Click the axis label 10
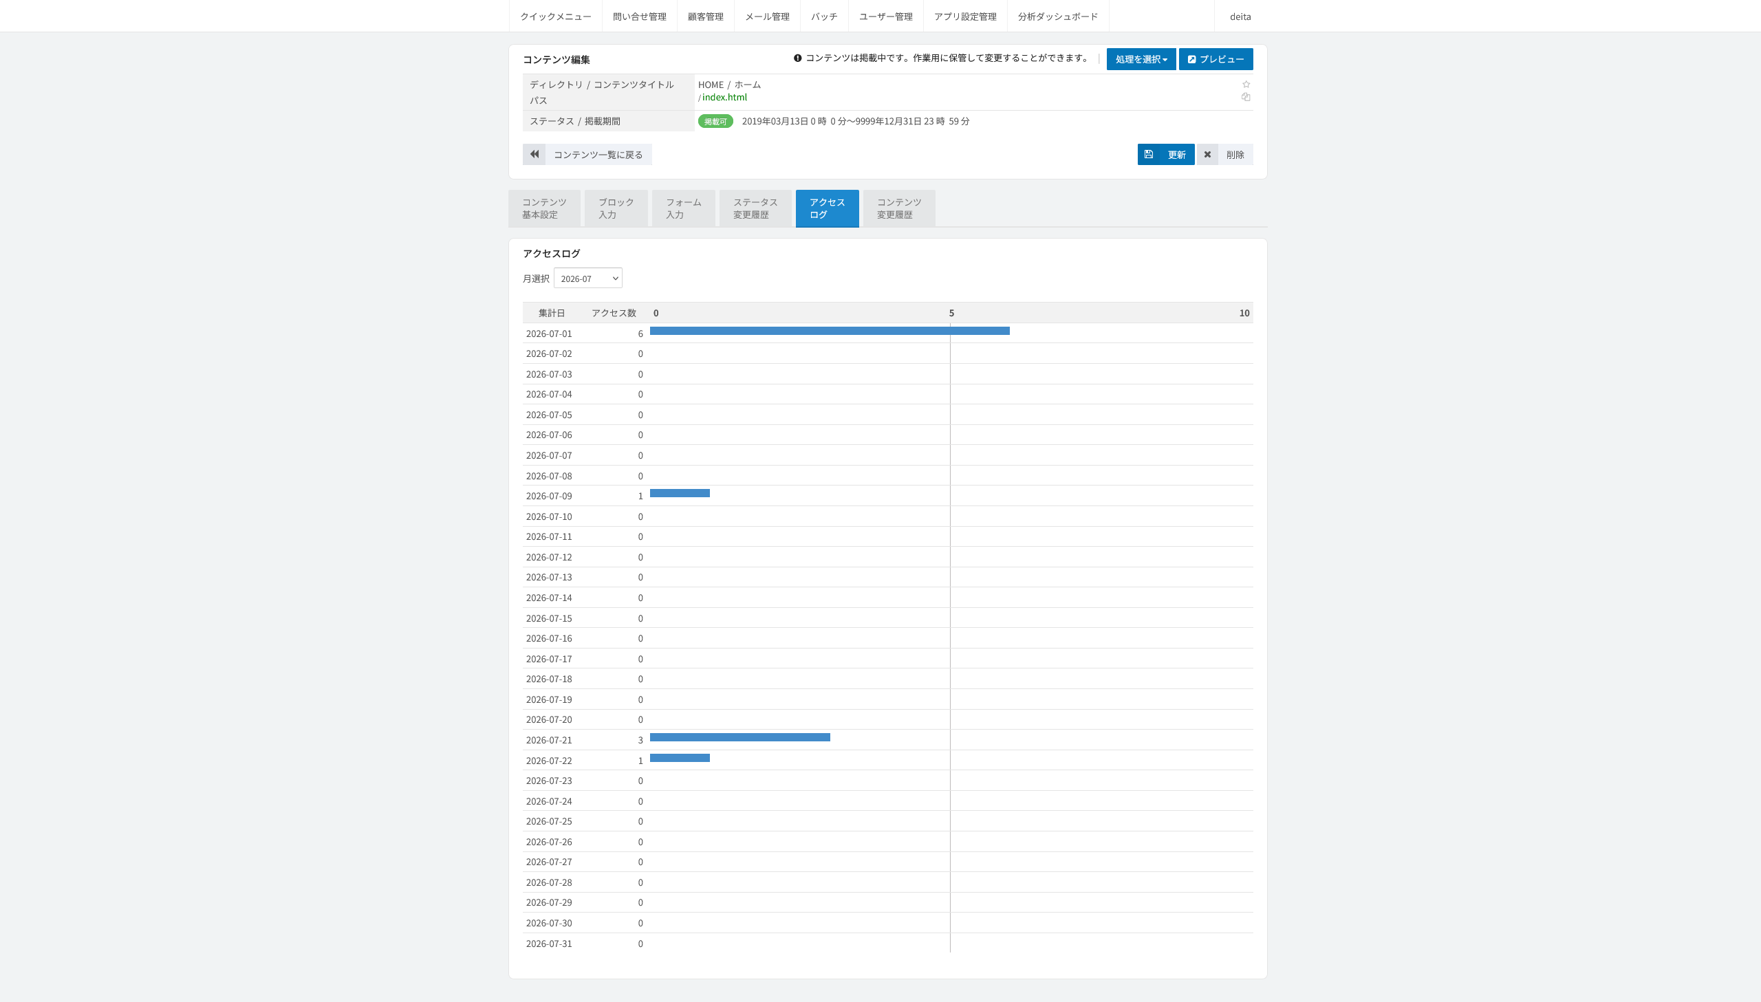This screenshot has width=1761, height=1002. click(1244, 313)
